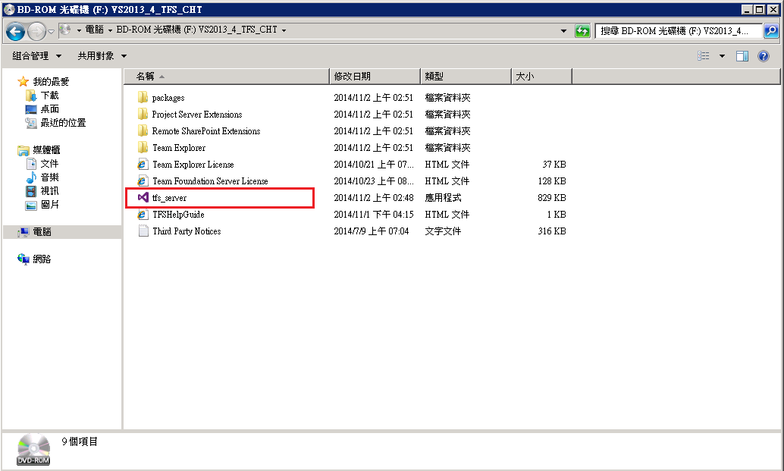This screenshot has height=471, width=784.
Task: Open the 組合管理 menu
Action: click(x=37, y=56)
